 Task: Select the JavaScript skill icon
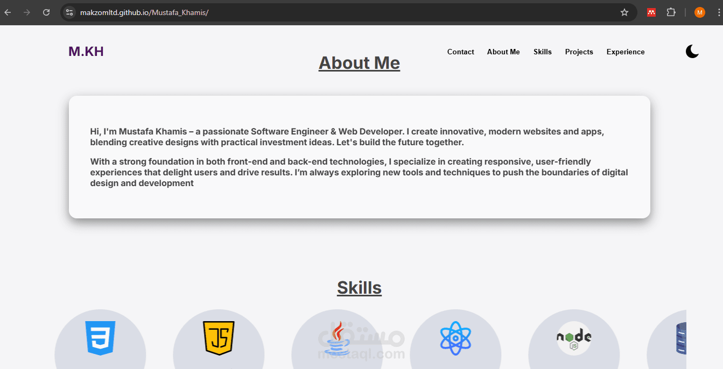click(219, 338)
